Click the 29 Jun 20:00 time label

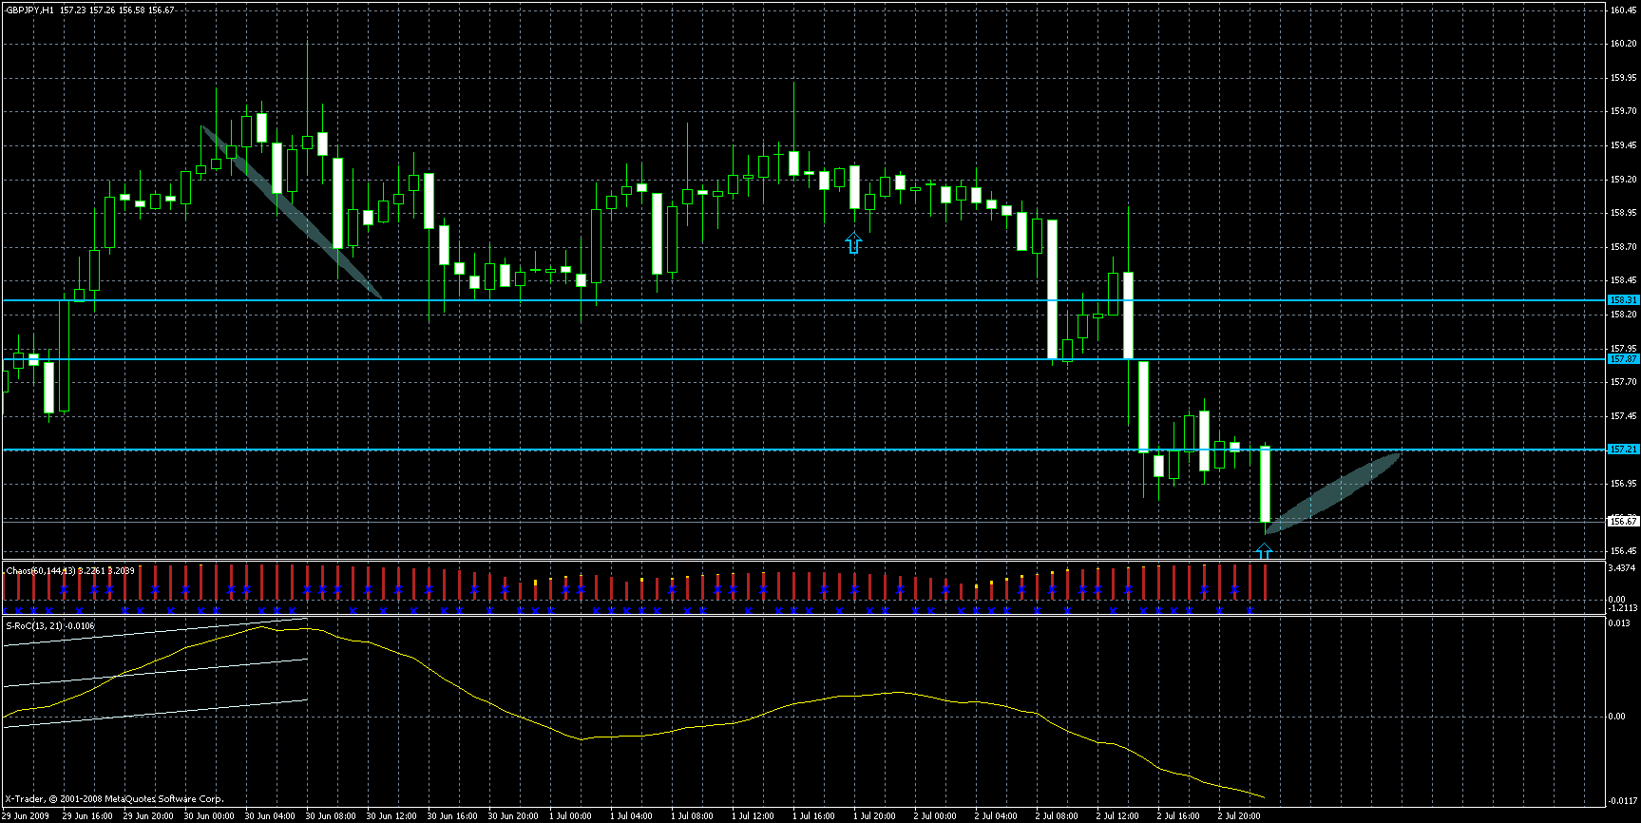(148, 816)
